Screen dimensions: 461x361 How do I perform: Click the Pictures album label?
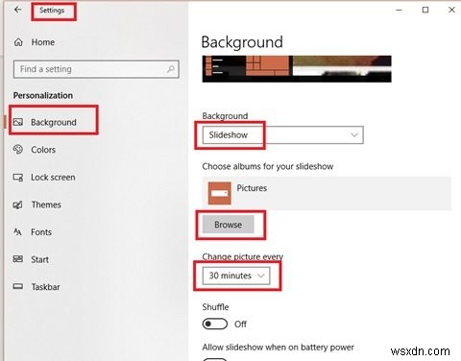(x=252, y=188)
